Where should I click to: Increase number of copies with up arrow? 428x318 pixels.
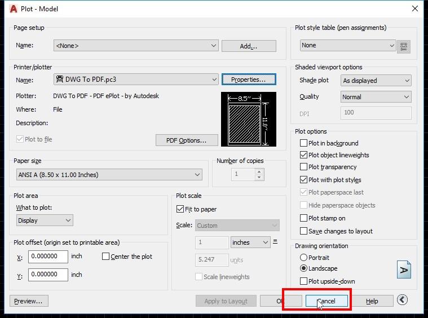(x=259, y=171)
